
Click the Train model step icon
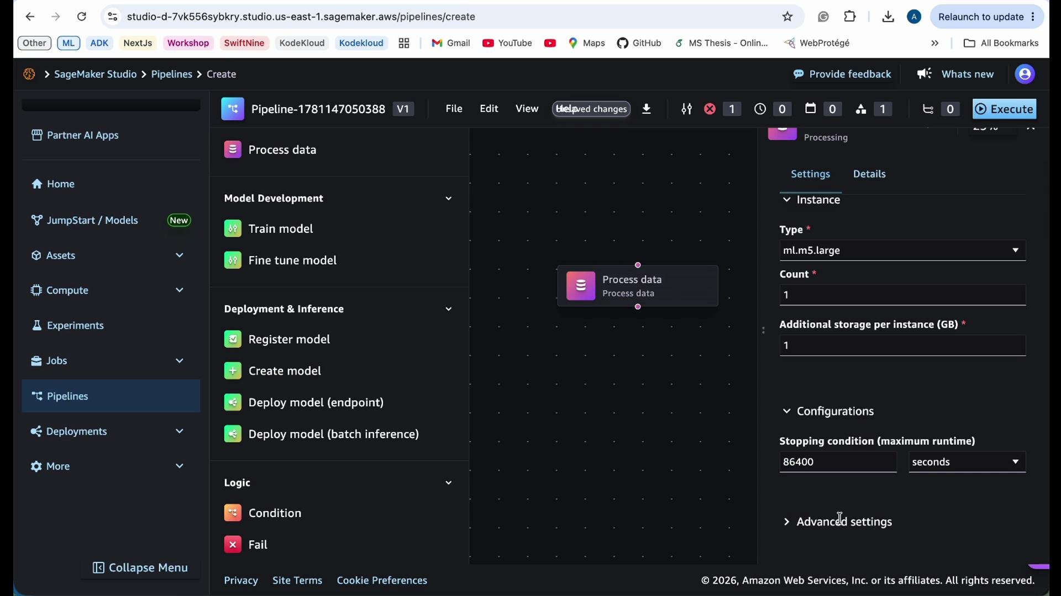[233, 228]
